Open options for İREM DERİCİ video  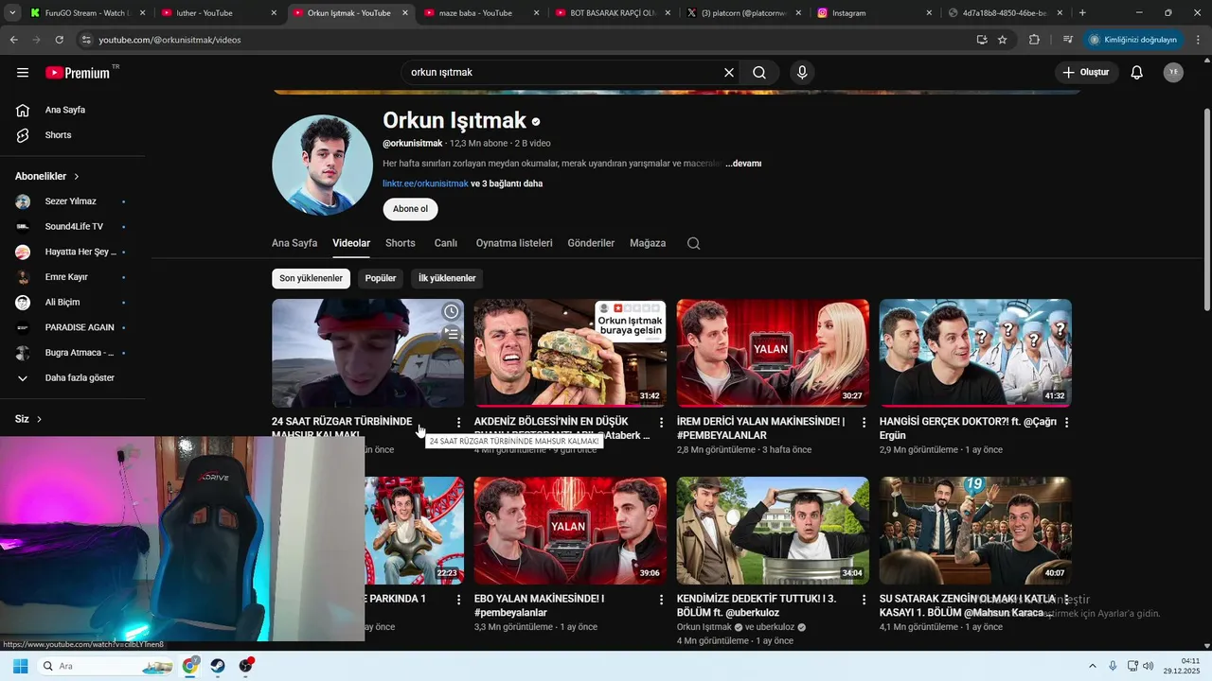864,423
